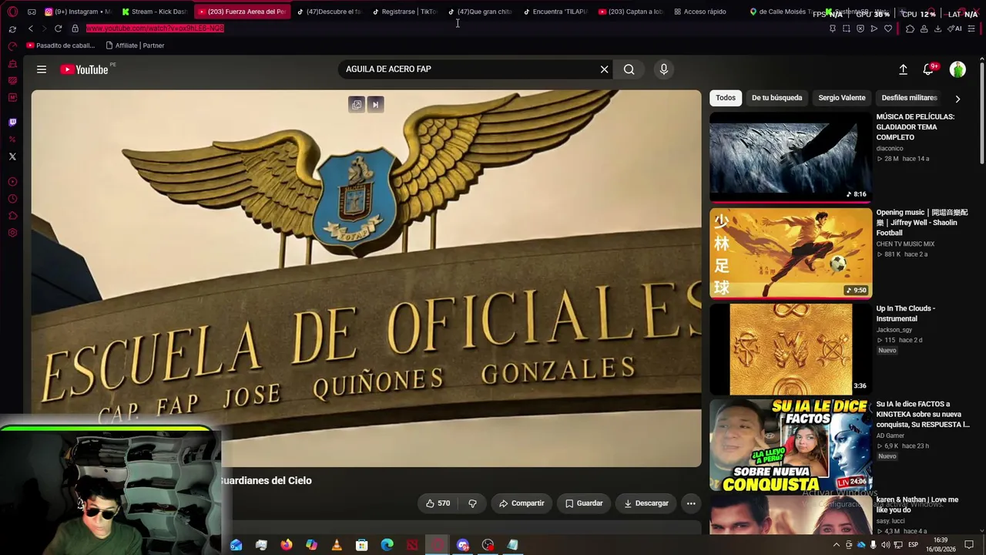Open 'Up In The Clouds - Instrumental' title
986x555 pixels.
tap(906, 314)
